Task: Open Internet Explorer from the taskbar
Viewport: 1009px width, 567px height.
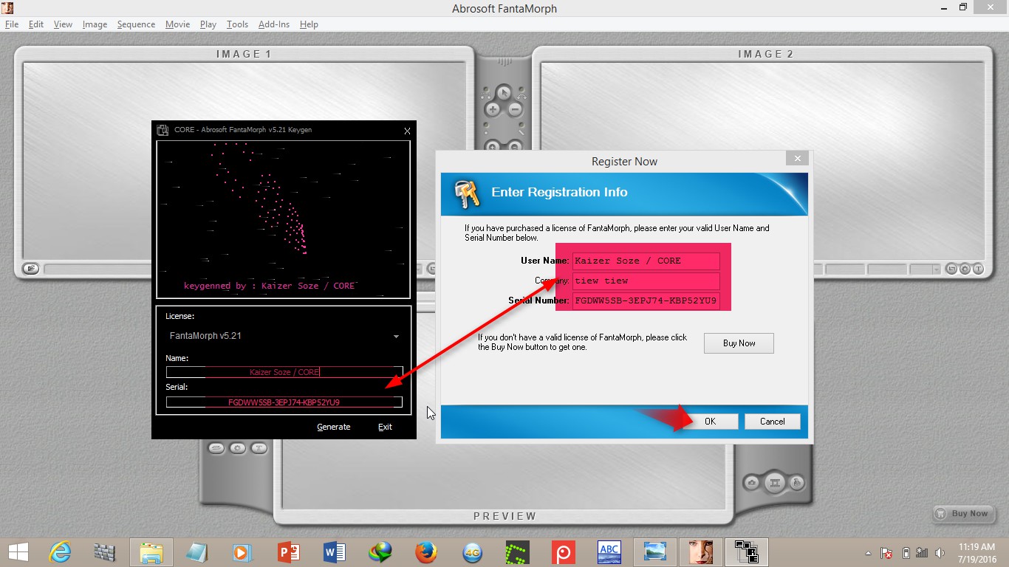Action: pyautogui.click(x=60, y=551)
